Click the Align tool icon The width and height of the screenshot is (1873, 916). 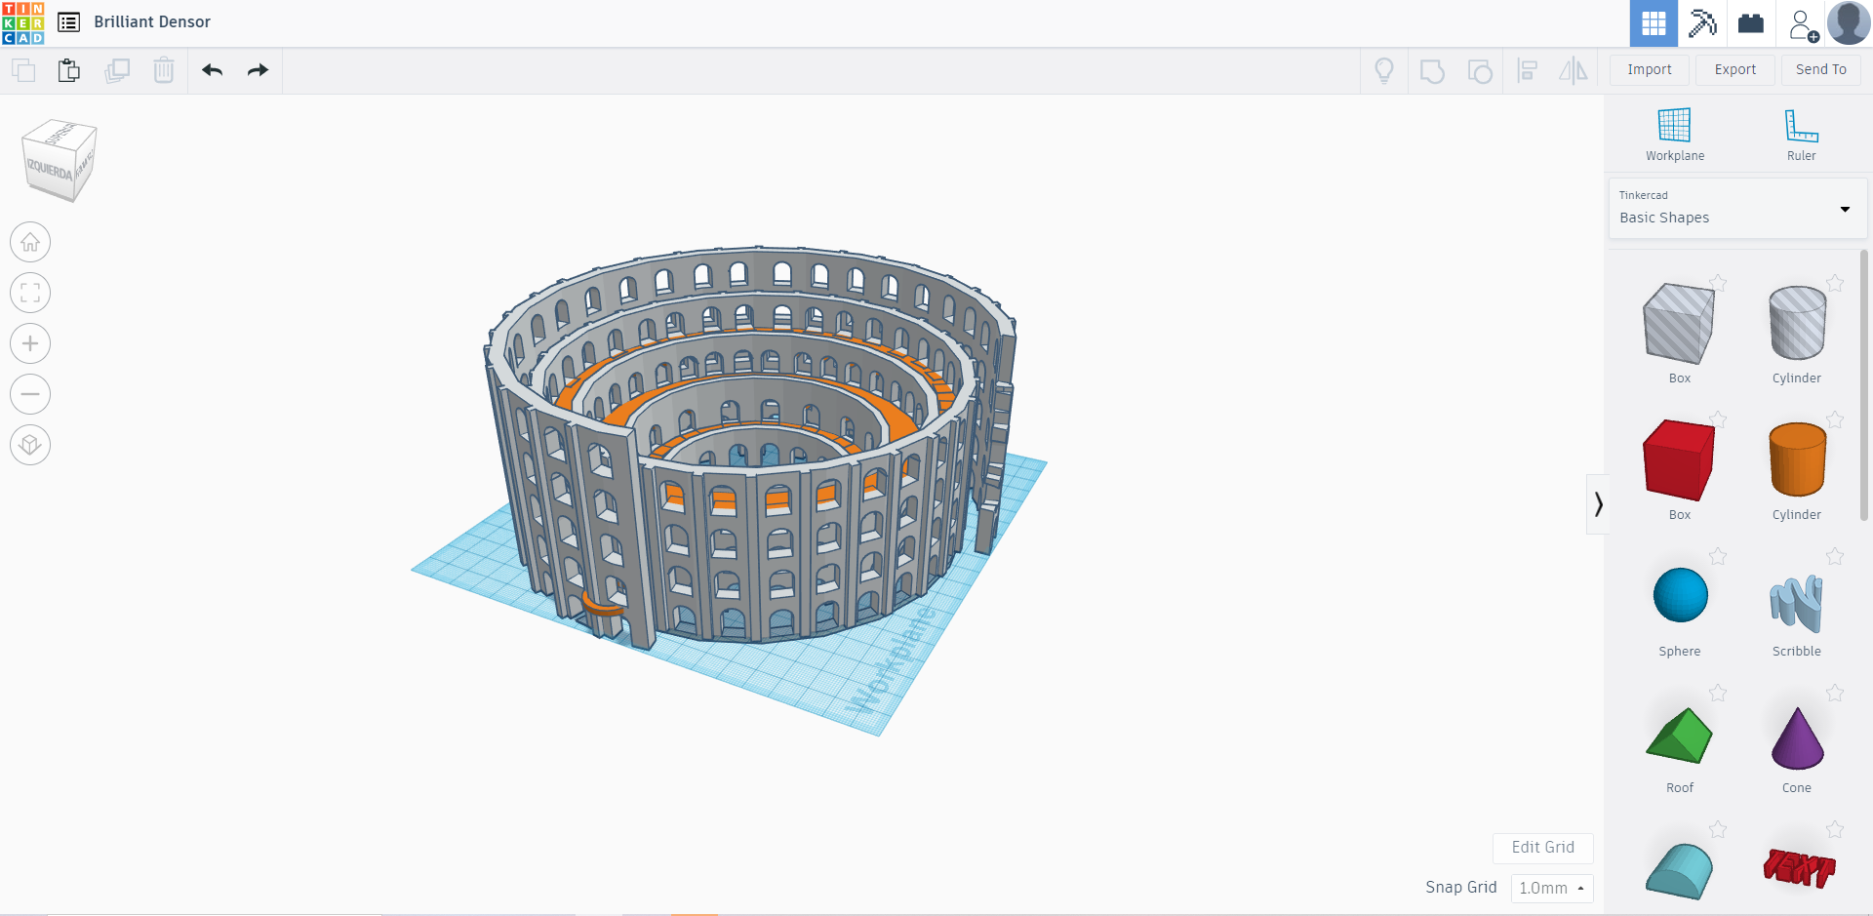[x=1528, y=70]
